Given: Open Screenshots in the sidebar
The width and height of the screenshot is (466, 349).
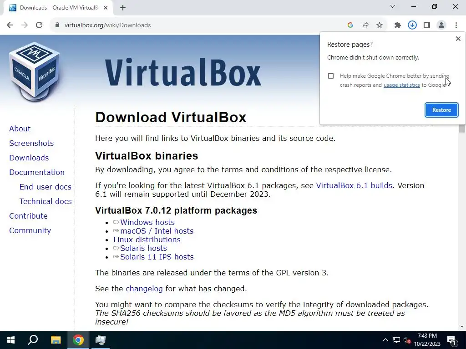Looking at the screenshot, I should (31, 143).
